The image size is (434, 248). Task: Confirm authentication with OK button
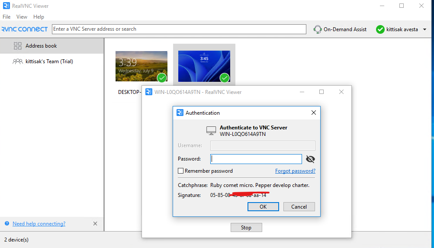[263, 207]
